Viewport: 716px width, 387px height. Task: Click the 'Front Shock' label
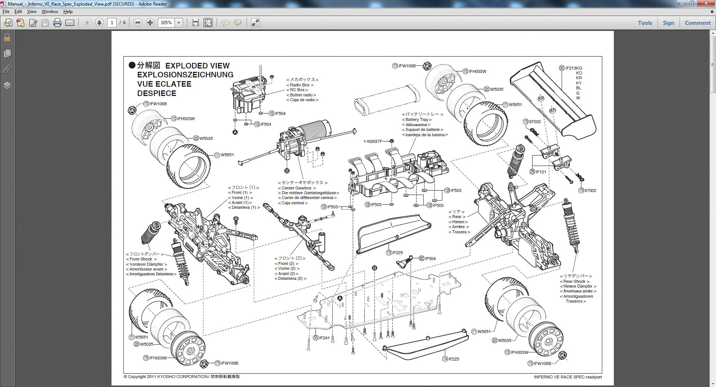(x=141, y=259)
